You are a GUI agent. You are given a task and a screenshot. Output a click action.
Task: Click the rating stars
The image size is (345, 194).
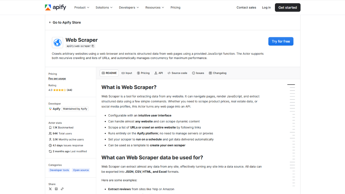(x=60, y=90)
